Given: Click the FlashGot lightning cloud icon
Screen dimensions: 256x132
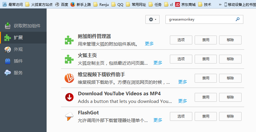Looking at the screenshot, I should pos(69,116).
